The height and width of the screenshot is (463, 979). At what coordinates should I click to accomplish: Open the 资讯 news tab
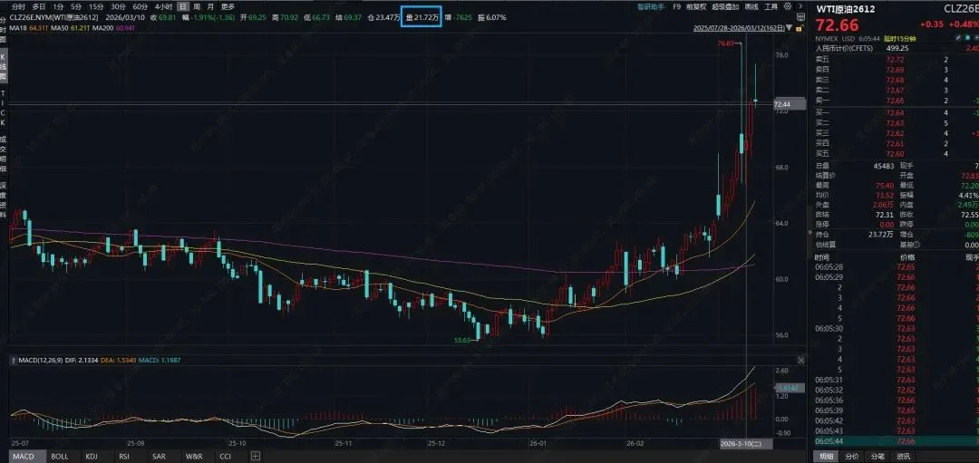click(903, 456)
